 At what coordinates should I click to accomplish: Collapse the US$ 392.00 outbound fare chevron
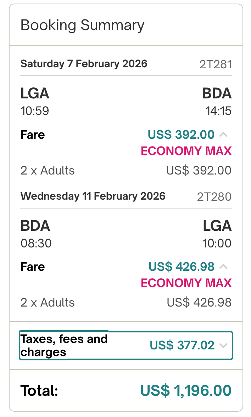[x=223, y=135]
